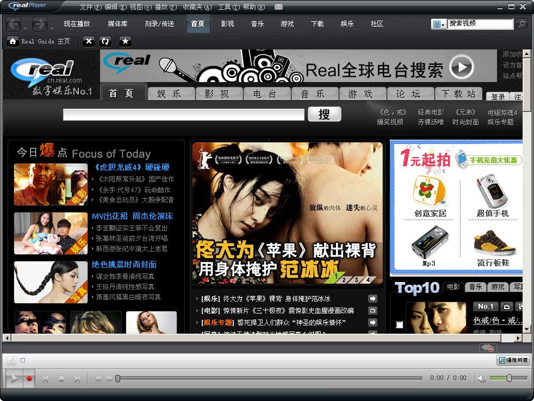Click arrow icon on 佟大为《苹果》裸背 news row

pos(373,298)
